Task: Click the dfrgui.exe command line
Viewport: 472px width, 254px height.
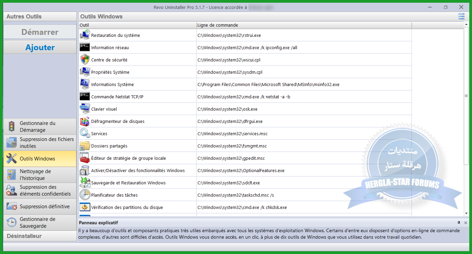Action: pyautogui.click(x=230, y=122)
